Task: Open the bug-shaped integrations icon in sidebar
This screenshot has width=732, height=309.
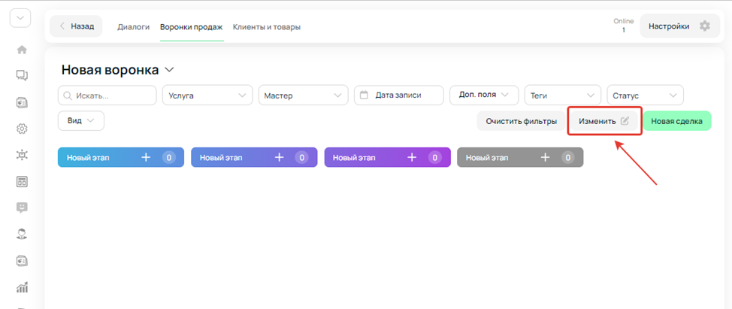Action: coord(22,156)
